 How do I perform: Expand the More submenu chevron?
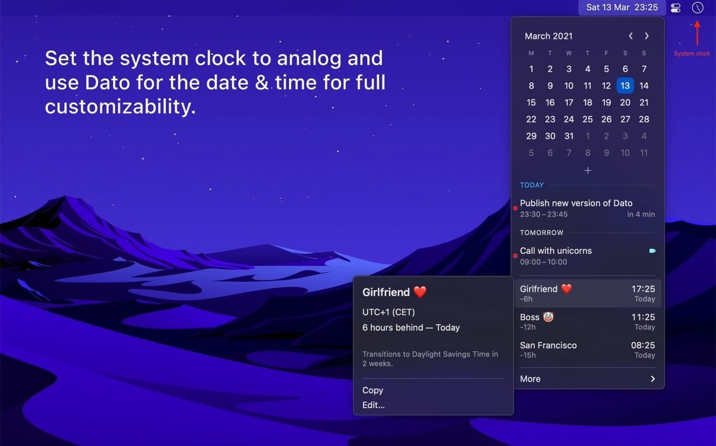point(653,379)
